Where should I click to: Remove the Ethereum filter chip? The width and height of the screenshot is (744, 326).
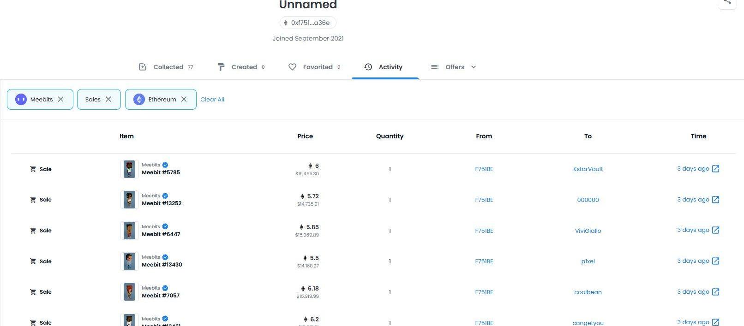point(184,99)
